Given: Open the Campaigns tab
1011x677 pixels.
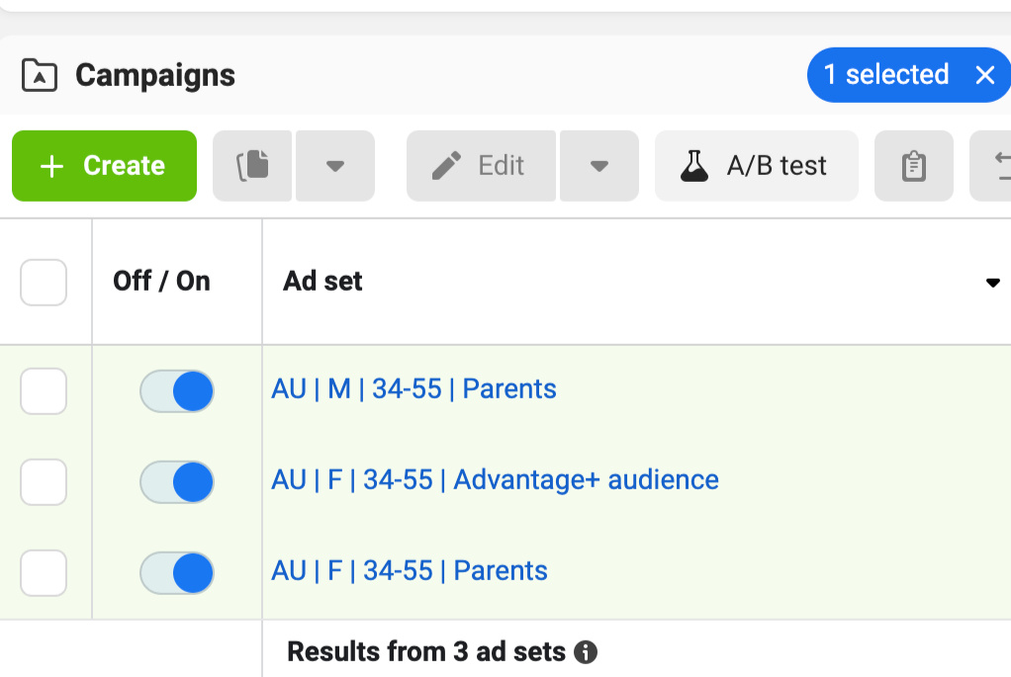Looking at the screenshot, I should (154, 75).
